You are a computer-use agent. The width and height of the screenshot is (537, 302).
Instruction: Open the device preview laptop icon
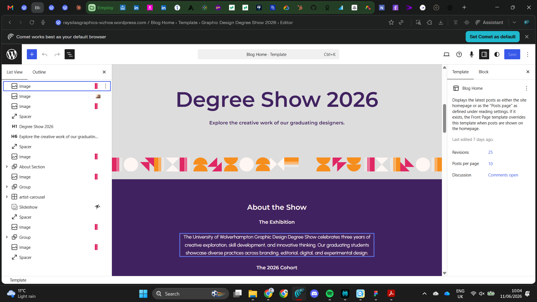446,54
